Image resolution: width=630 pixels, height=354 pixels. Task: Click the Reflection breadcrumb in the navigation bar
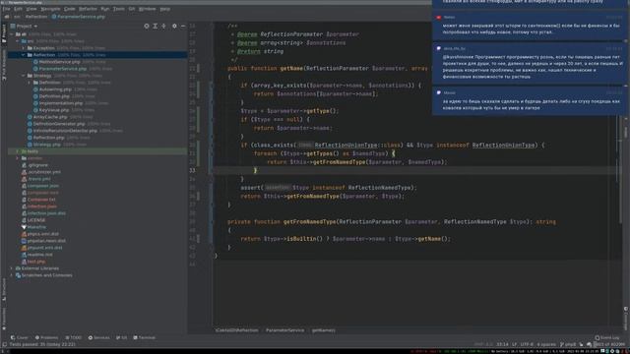point(36,17)
